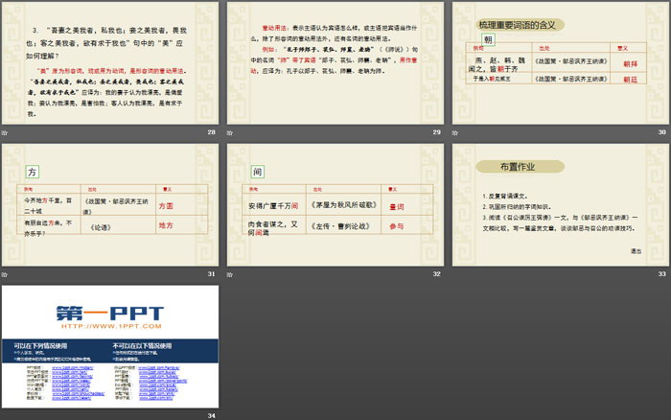This screenshot has height=420, width=671.
Task: Click the animation star icon under slide 31
Action: 5,273
